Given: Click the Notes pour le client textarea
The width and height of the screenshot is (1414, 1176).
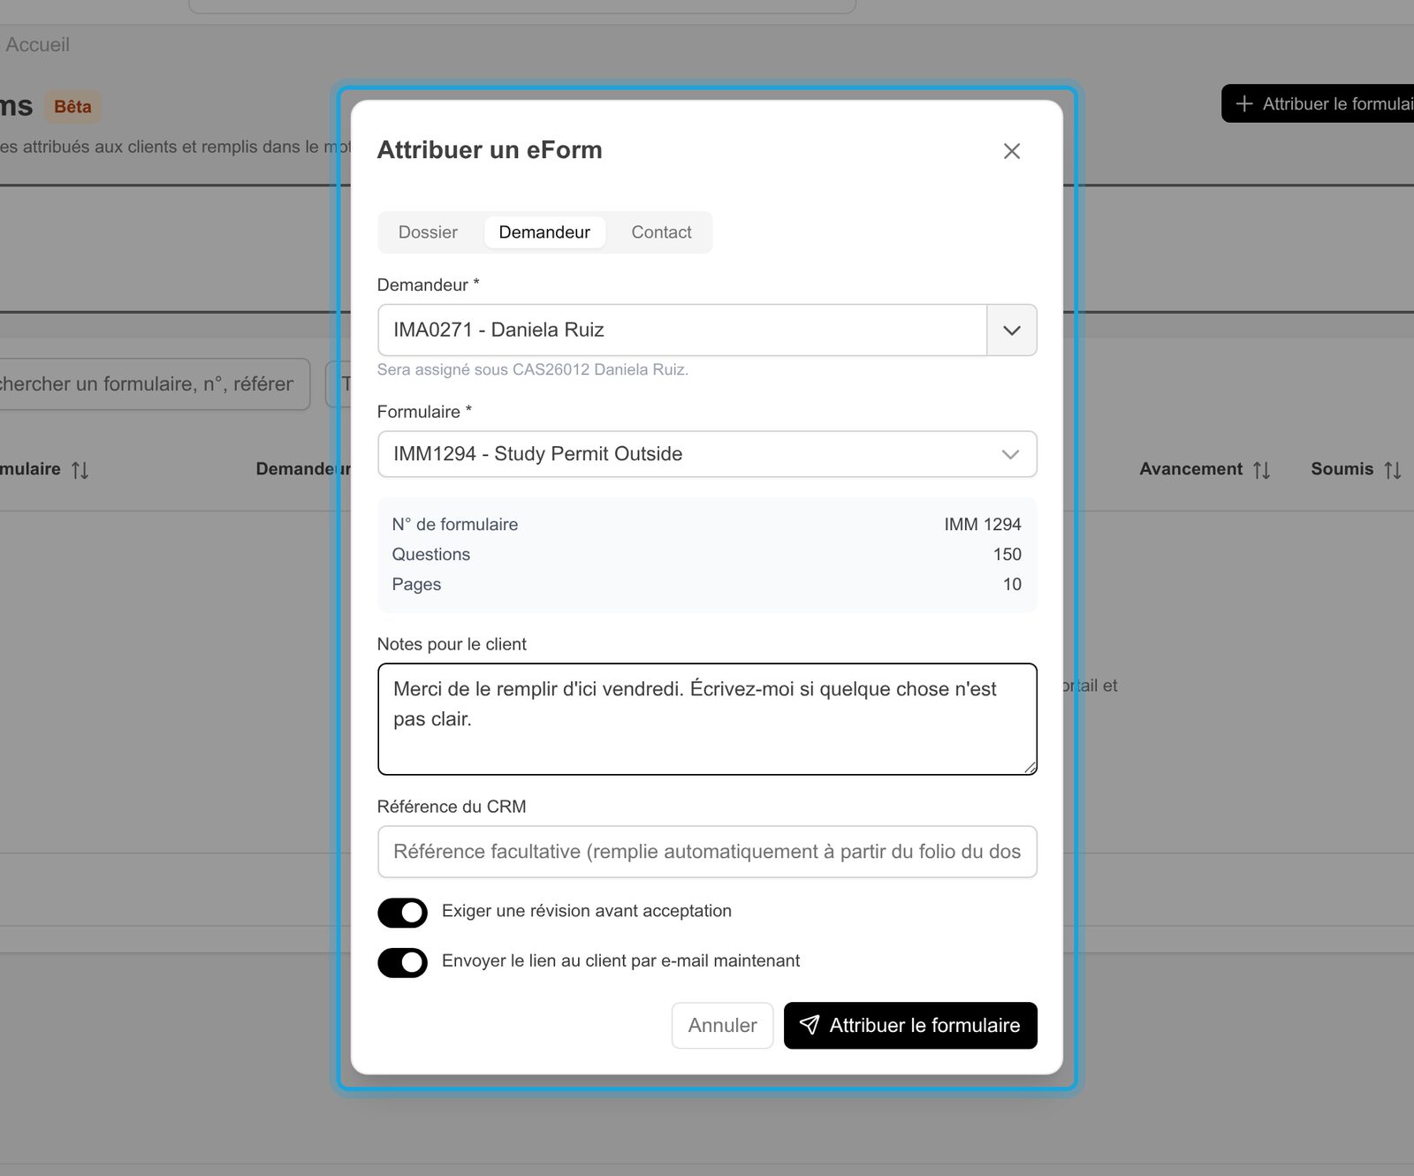Looking at the screenshot, I should pyautogui.click(x=707, y=719).
